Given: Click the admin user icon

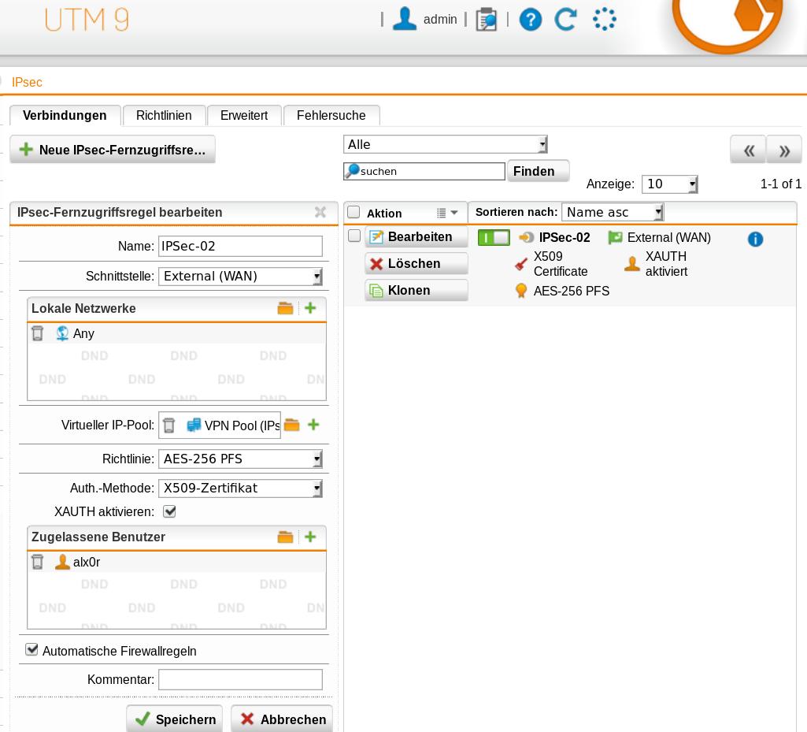Looking at the screenshot, I should tap(405, 19).
